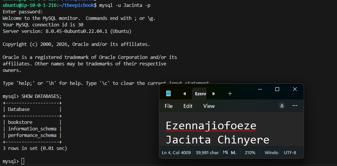This screenshot has width=337, height=166.
Task: Open the Notepad account profile icon
Action: [x=282, y=106]
